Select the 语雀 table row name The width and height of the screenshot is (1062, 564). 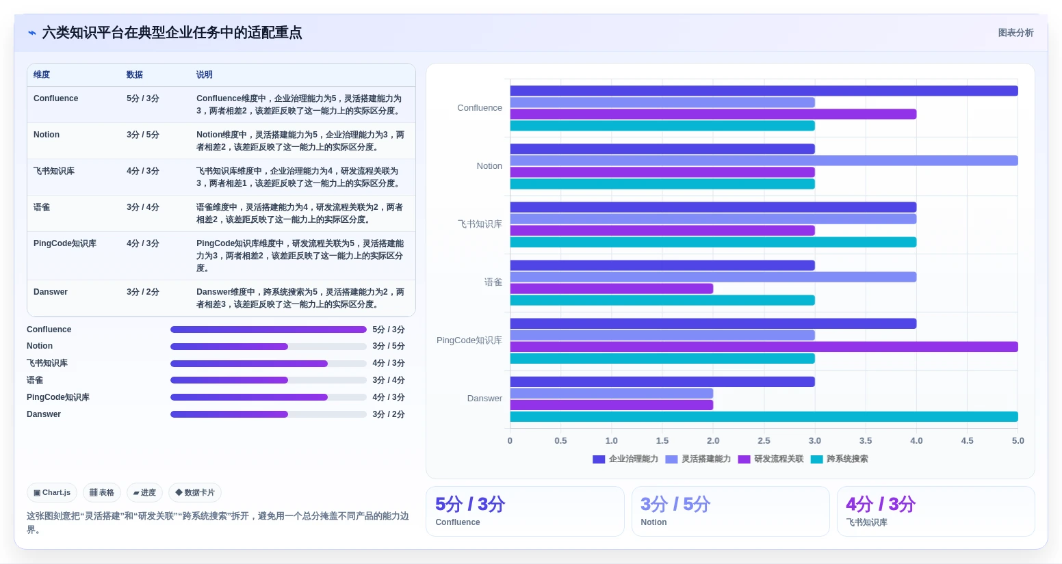(x=42, y=207)
